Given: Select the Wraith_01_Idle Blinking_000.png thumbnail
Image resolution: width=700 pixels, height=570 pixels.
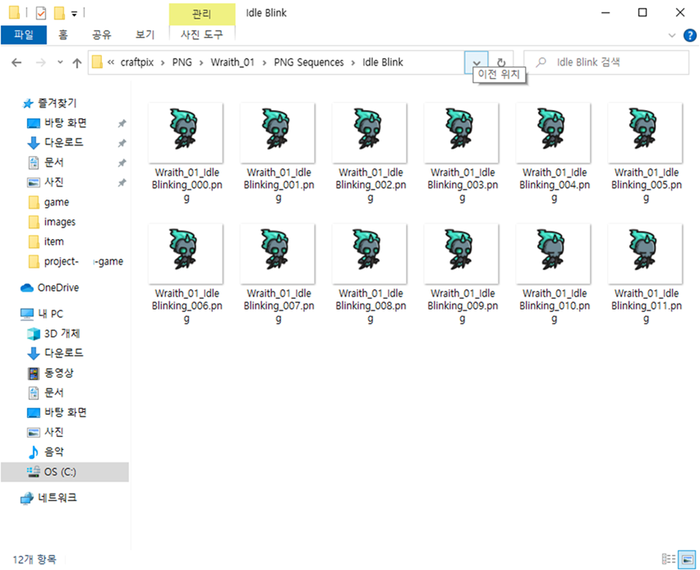Looking at the screenshot, I should [186, 132].
